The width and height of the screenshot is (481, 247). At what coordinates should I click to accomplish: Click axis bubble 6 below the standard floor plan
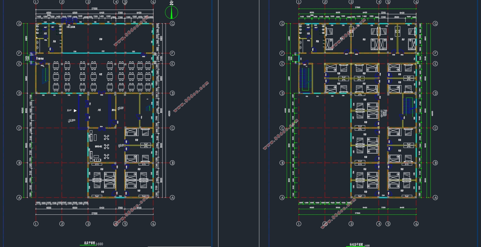[416, 224]
